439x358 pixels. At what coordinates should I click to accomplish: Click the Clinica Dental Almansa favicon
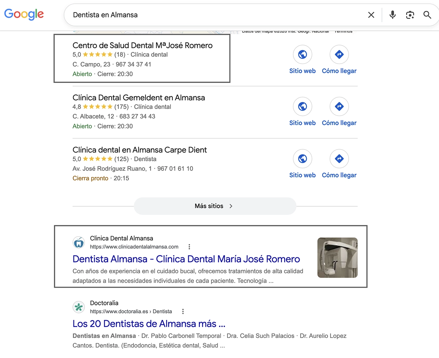(79, 242)
